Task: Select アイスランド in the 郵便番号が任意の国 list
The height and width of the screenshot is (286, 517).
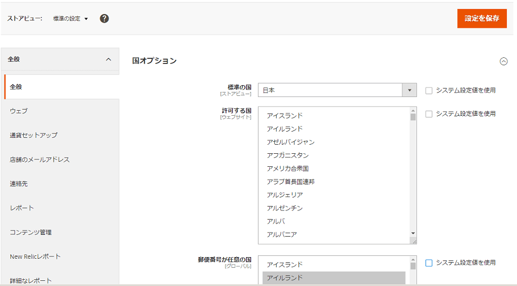Action: coord(333,264)
